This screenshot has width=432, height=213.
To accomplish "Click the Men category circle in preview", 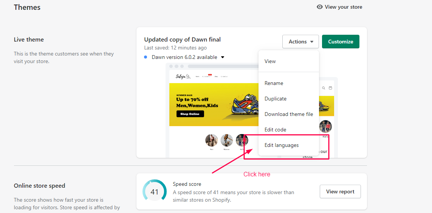I will (212, 140).
